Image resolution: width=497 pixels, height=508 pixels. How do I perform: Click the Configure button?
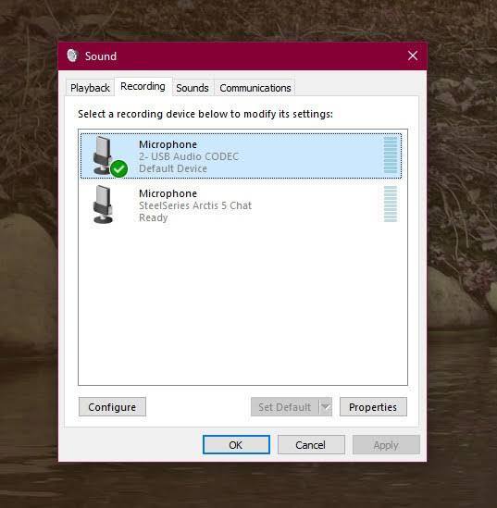[x=112, y=407]
